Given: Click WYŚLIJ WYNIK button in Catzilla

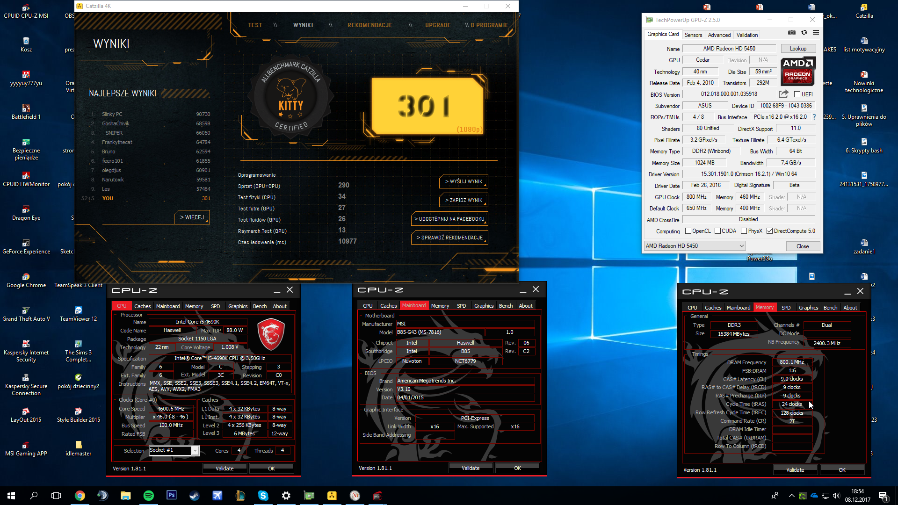Looking at the screenshot, I should [x=463, y=181].
